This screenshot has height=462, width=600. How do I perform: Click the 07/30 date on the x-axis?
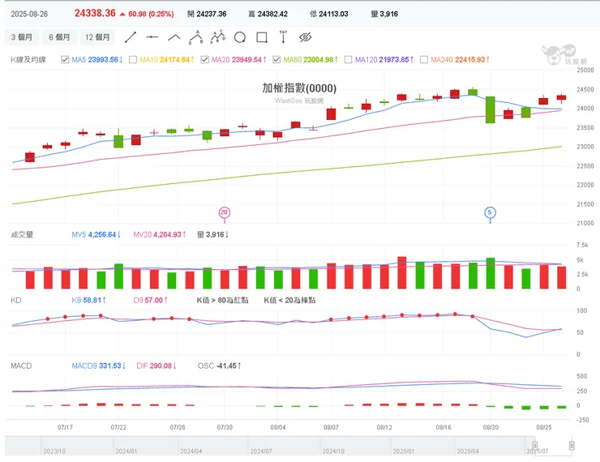[225, 427]
